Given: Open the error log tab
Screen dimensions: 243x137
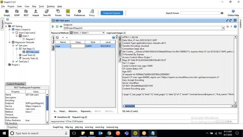Looking at the screenshot, I should click(89, 127).
